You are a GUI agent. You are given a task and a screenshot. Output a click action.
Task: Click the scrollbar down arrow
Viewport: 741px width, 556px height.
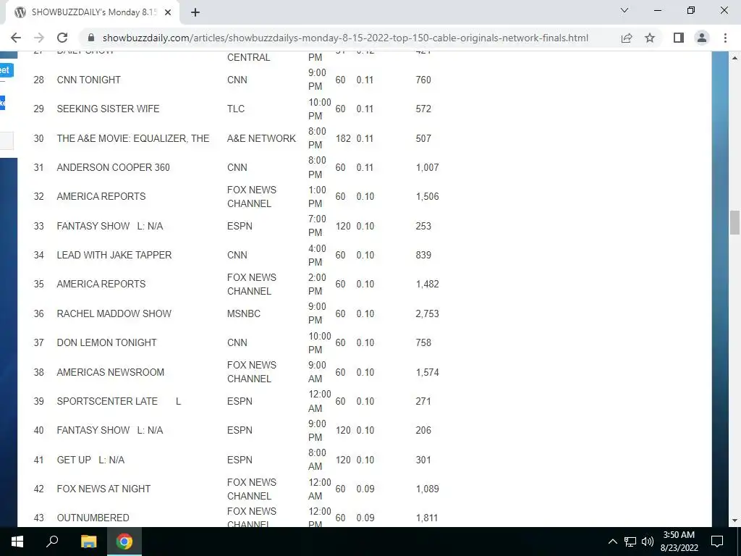point(734,521)
